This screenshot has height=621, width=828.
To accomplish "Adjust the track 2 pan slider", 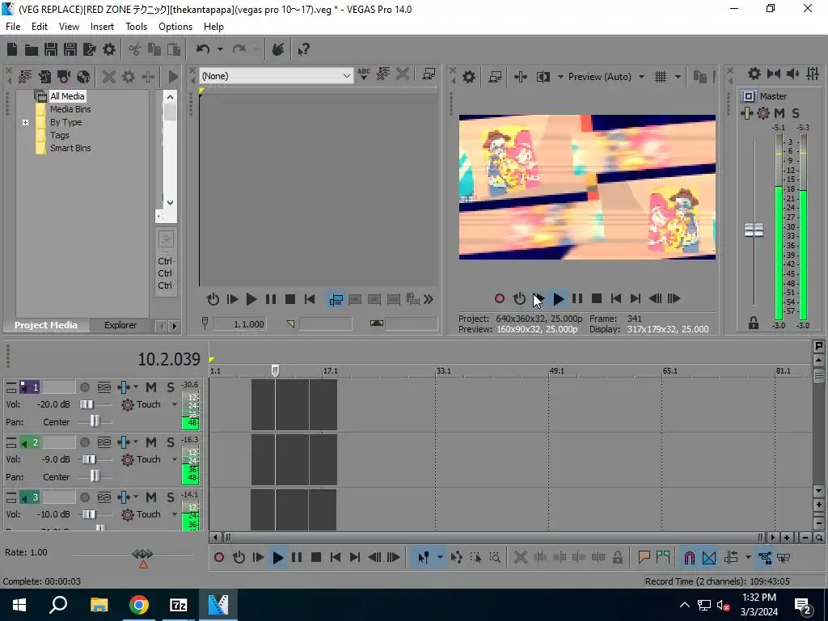I will (95, 477).
